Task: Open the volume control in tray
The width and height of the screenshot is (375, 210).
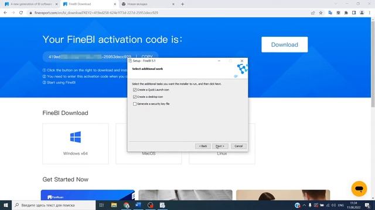Action: 333,205
